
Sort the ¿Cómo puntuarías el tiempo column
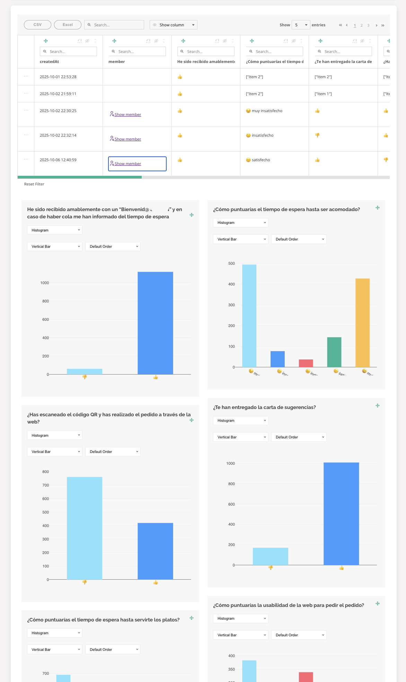click(301, 41)
